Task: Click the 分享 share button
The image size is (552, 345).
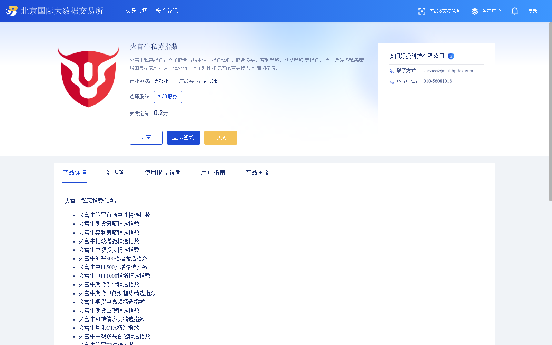Action: tap(146, 138)
